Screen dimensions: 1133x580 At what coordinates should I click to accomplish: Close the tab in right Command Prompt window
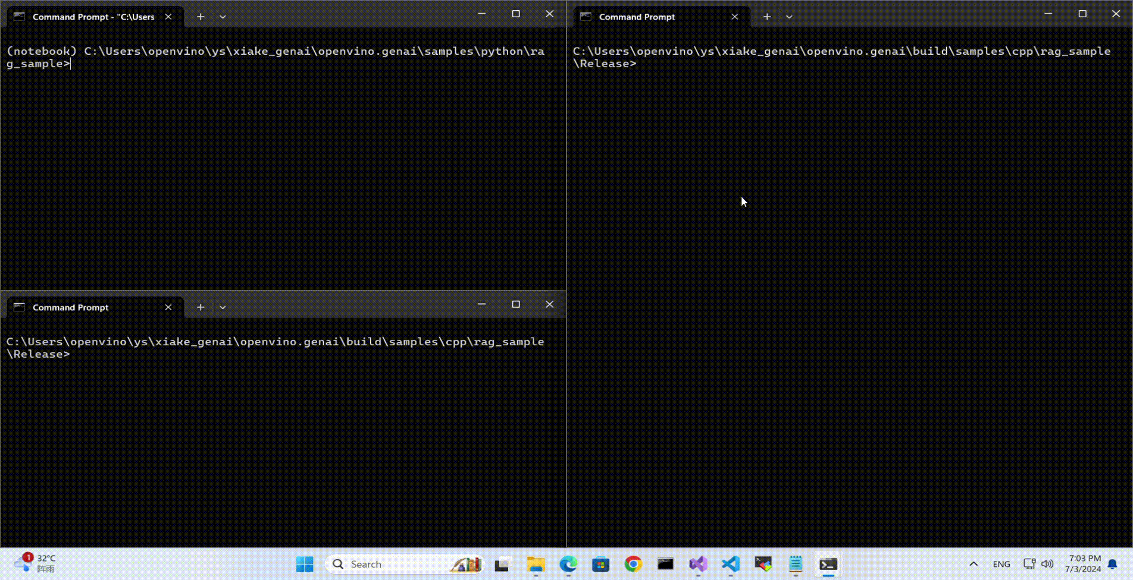coord(735,17)
